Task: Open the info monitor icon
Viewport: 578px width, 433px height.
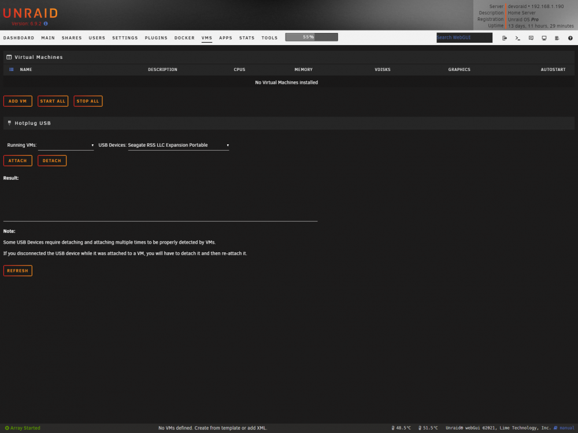Action: coord(544,38)
